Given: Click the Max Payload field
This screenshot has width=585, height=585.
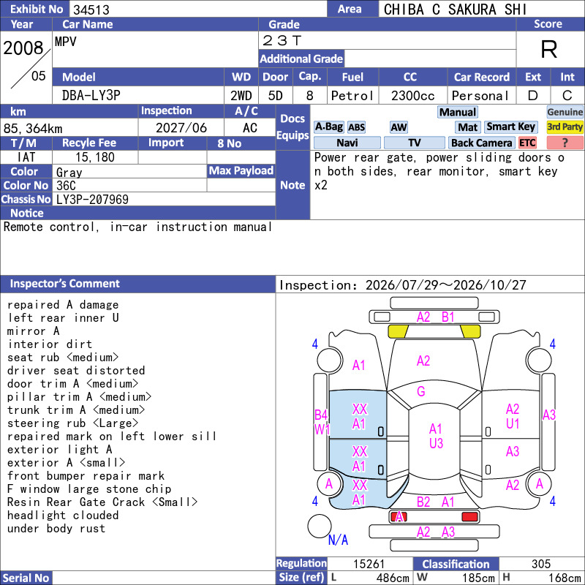Looking at the screenshot, I should click(241, 185).
